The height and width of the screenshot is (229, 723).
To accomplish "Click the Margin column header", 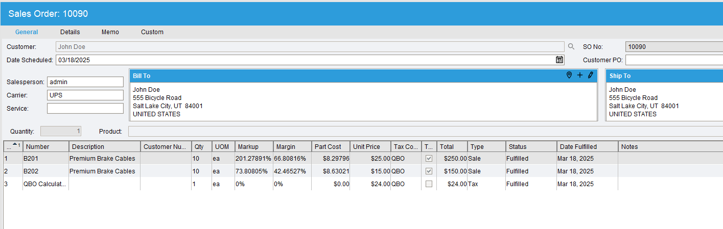I will coord(292,146).
